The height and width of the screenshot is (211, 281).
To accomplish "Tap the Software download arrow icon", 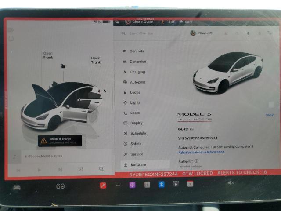I will click(x=126, y=165).
